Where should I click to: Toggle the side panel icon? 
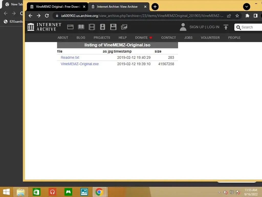tap(256, 16)
